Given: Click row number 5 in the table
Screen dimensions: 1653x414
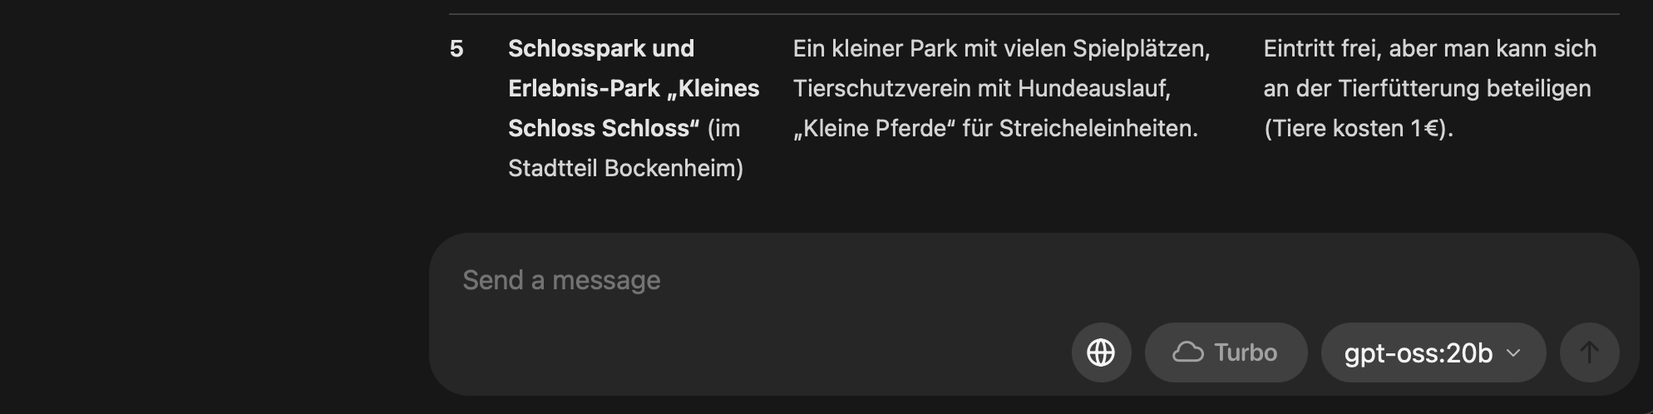Looking at the screenshot, I should coord(456,49).
